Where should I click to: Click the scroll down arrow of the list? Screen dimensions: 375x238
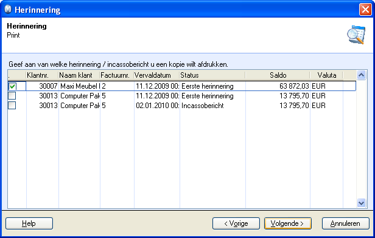(x=361, y=203)
